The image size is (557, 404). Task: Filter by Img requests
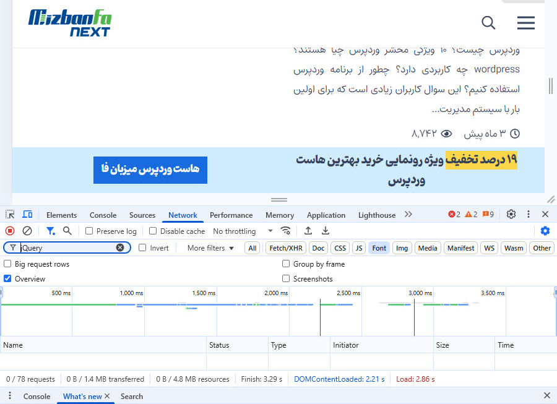pyautogui.click(x=402, y=248)
